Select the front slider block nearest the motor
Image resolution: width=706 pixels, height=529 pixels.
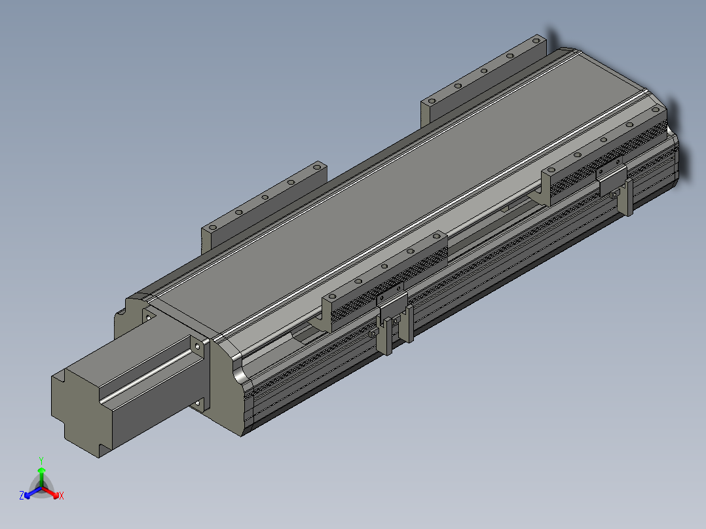coord(385,282)
